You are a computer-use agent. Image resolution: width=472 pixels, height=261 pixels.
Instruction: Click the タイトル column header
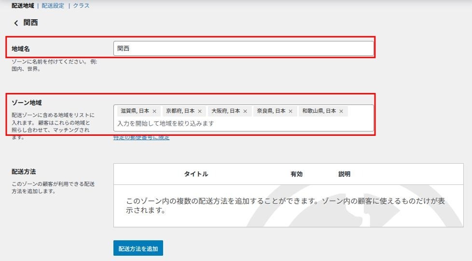click(x=196, y=174)
